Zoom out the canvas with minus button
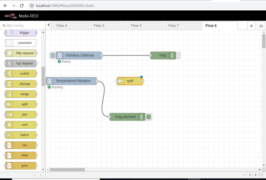 [244, 175]
